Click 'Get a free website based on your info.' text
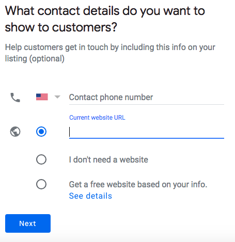The width and height of the screenshot is (235, 242). (138, 184)
